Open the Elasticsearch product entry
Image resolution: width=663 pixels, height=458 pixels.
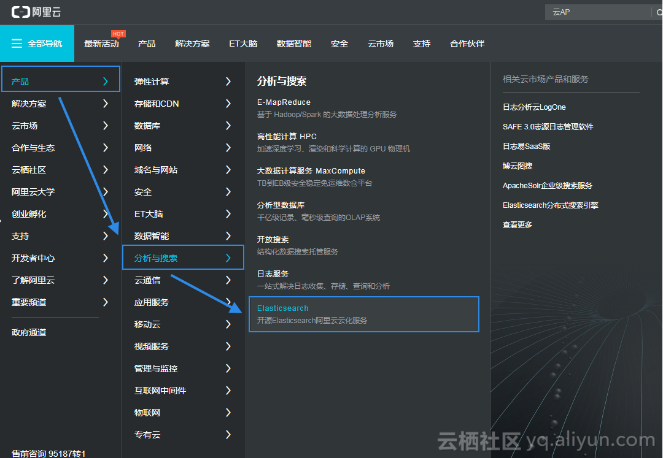pos(364,314)
